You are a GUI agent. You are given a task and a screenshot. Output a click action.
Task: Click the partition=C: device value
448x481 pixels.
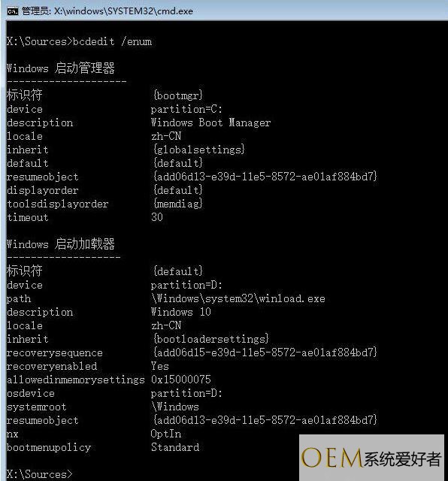tap(186, 110)
